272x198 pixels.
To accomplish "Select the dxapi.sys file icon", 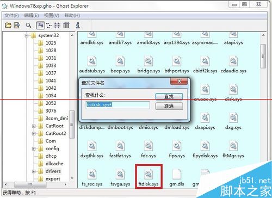I will [205, 117].
